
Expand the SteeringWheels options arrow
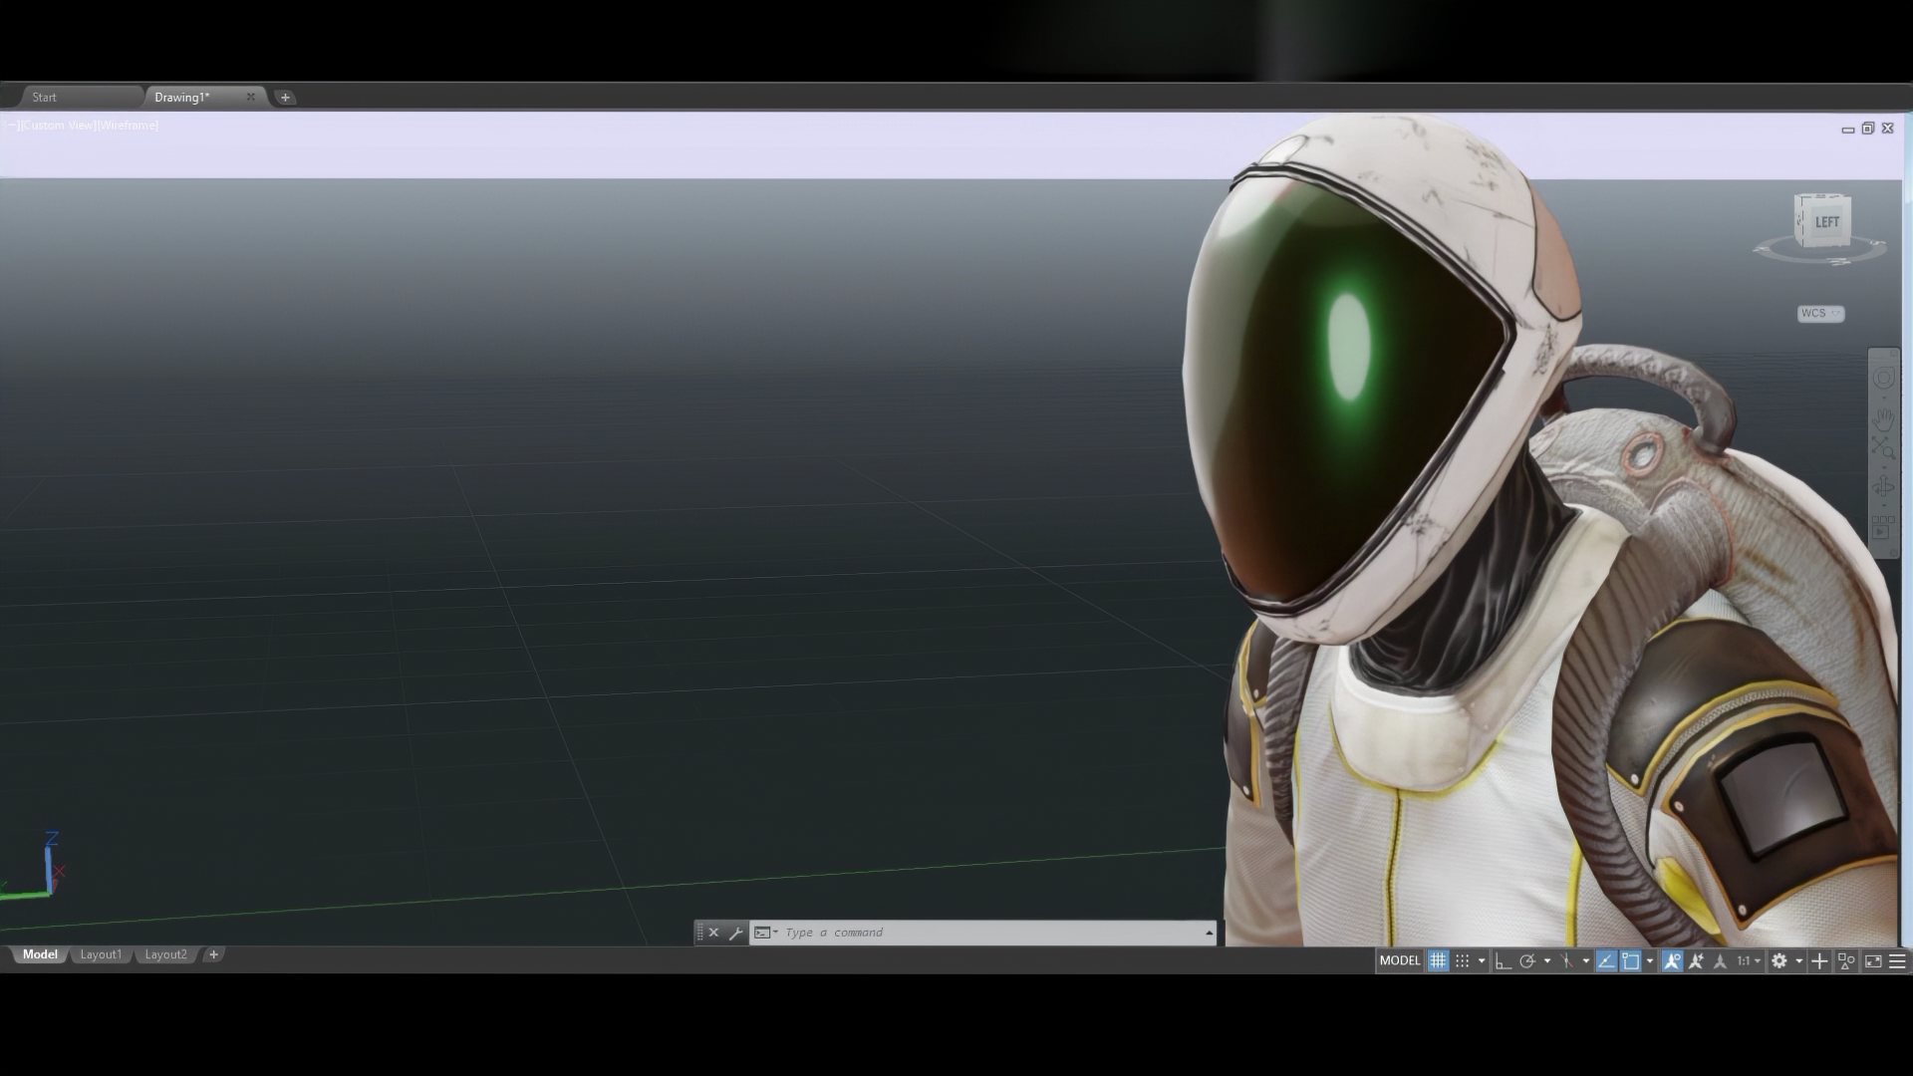(1884, 398)
